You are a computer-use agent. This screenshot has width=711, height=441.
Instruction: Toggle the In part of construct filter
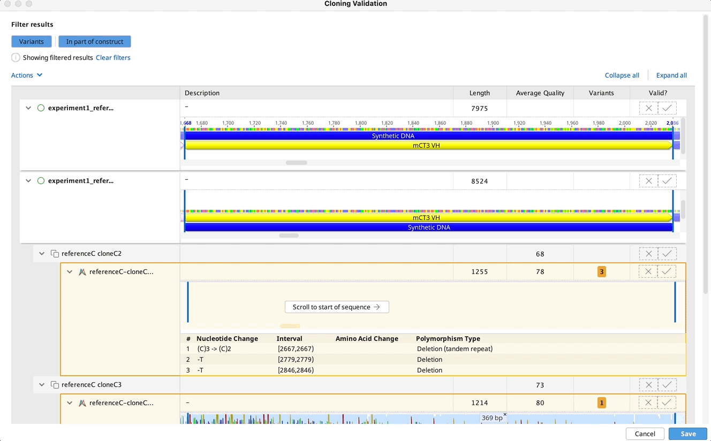[95, 41]
